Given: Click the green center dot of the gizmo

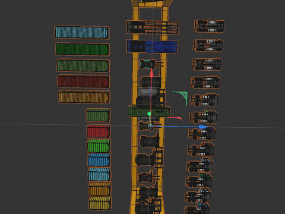Looking at the screenshot, I should pyautogui.click(x=149, y=114).
